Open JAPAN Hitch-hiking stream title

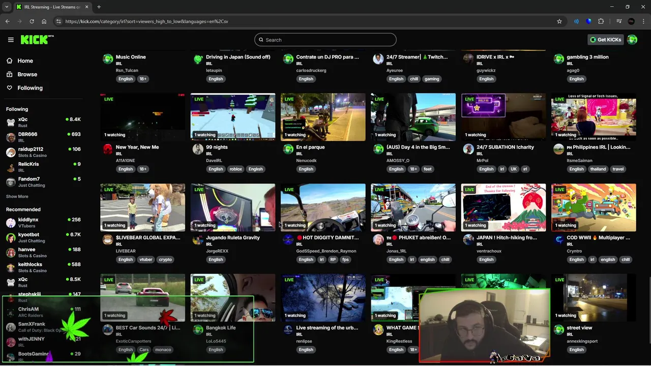point(507,237)
